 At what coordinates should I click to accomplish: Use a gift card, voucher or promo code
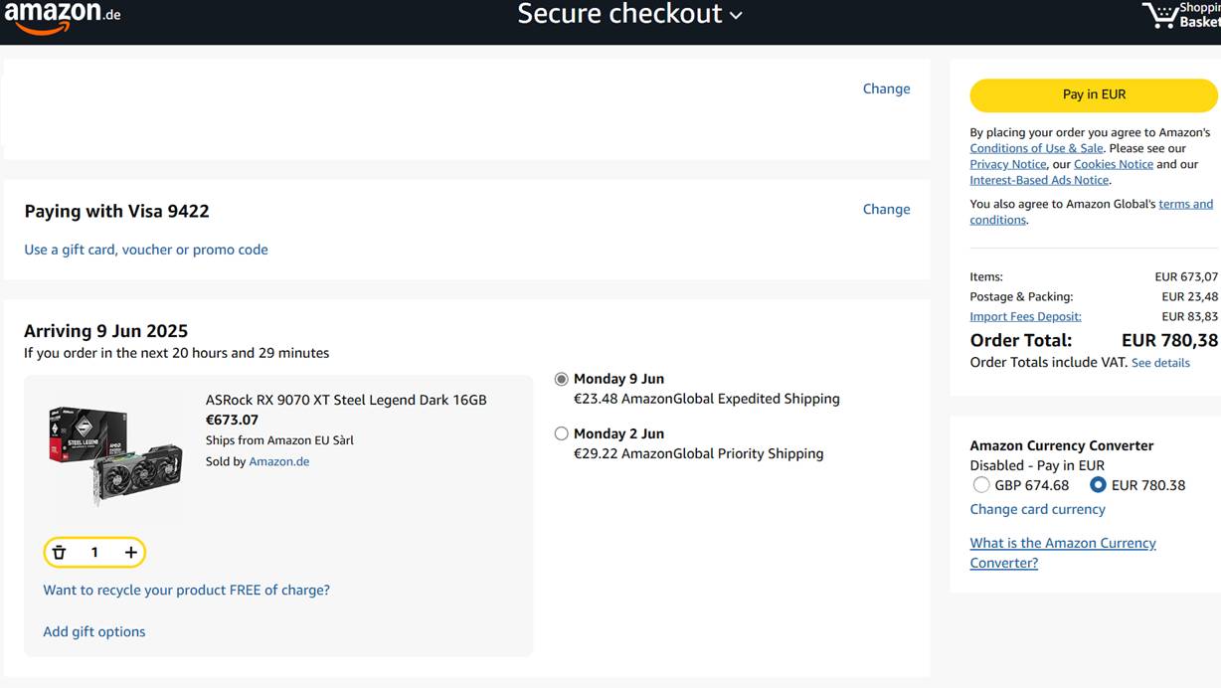point(146,250)
